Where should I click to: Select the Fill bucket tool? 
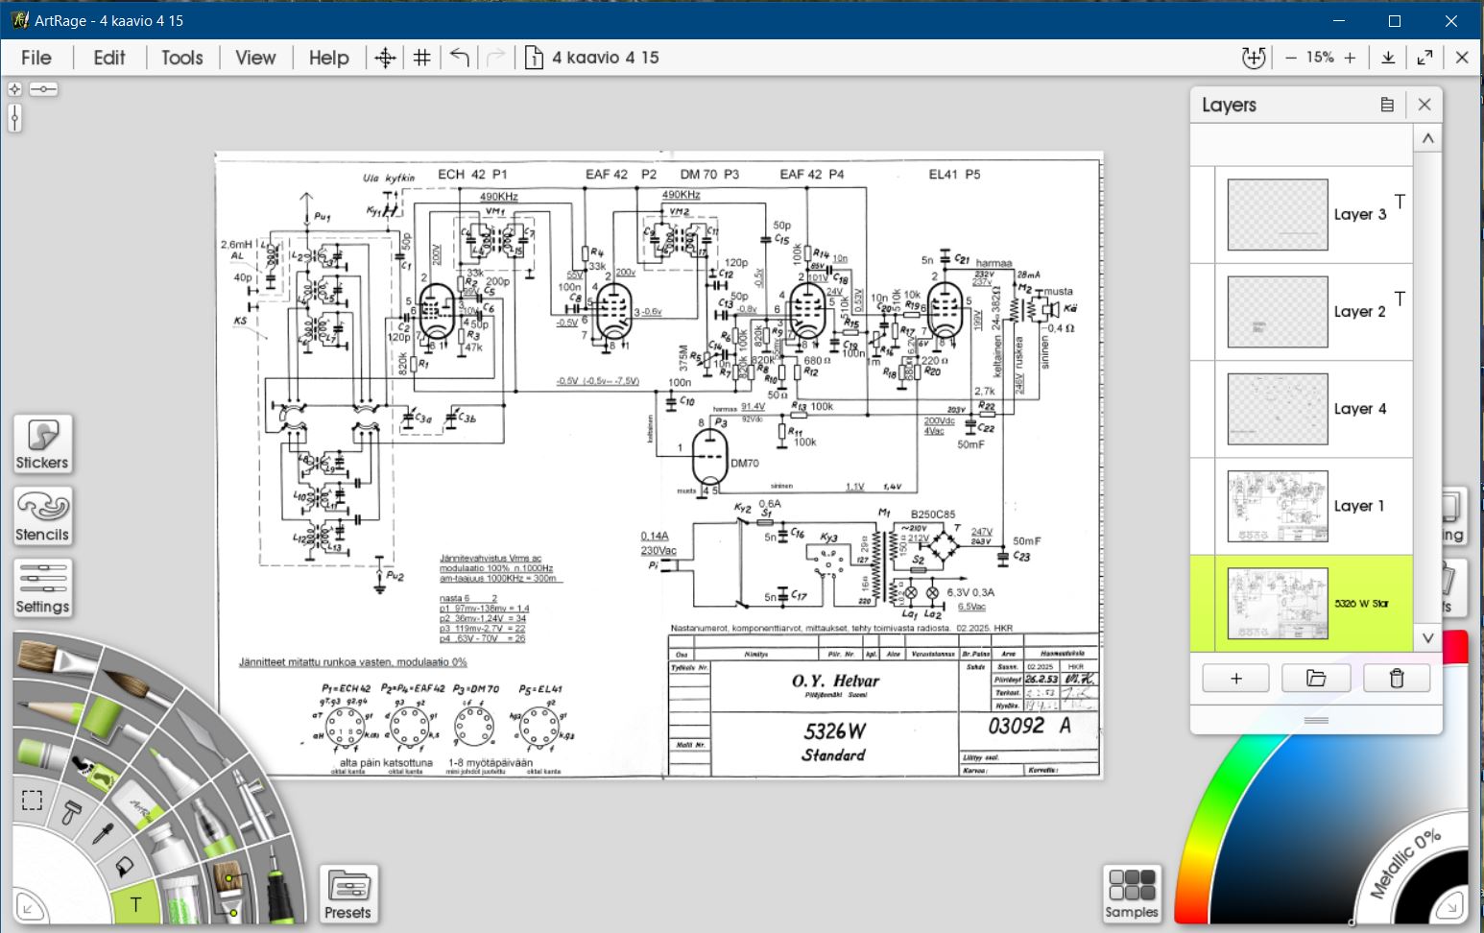tap(124, 869)
